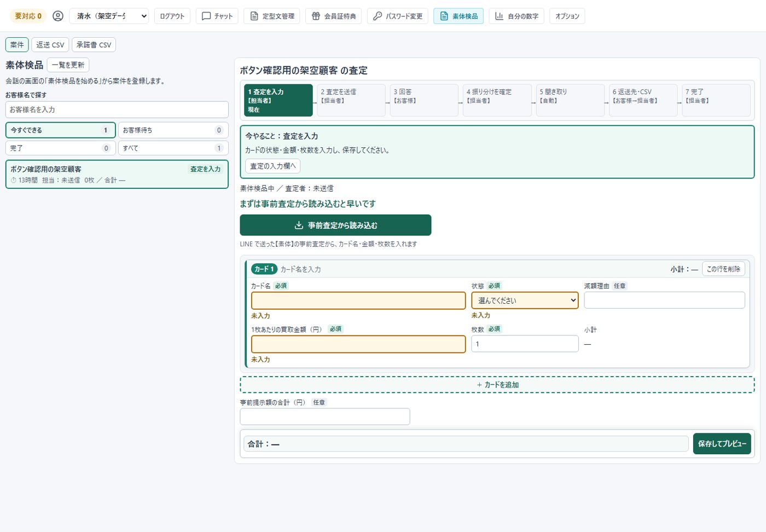Select the 完了 filter
The image size is (766, 532).
(61, 148)
